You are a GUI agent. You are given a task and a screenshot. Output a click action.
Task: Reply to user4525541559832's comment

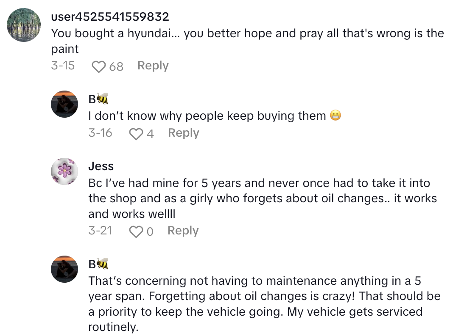click(x=153, y=66)
